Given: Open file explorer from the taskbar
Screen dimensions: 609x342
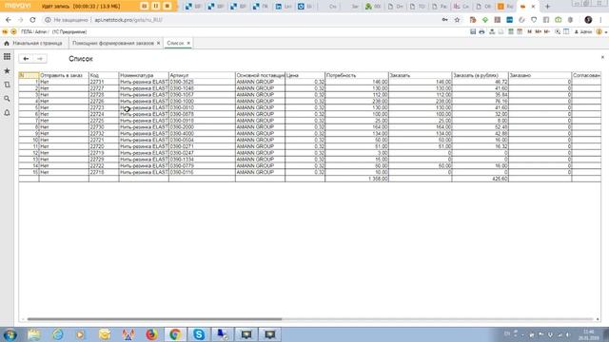Looking at the screenshot, I should click(x=34, y=334).
